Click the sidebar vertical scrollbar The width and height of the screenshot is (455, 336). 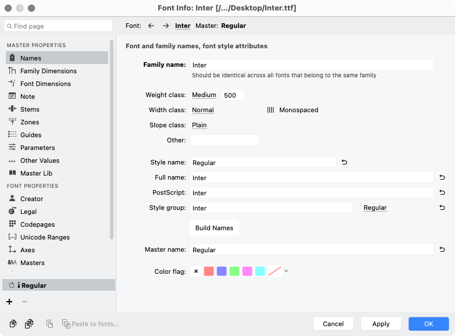[112, 140]
